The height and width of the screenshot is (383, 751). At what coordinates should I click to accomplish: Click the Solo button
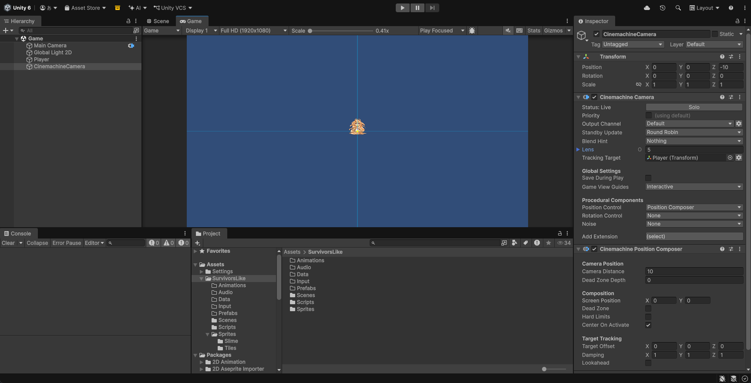point(694,107)
